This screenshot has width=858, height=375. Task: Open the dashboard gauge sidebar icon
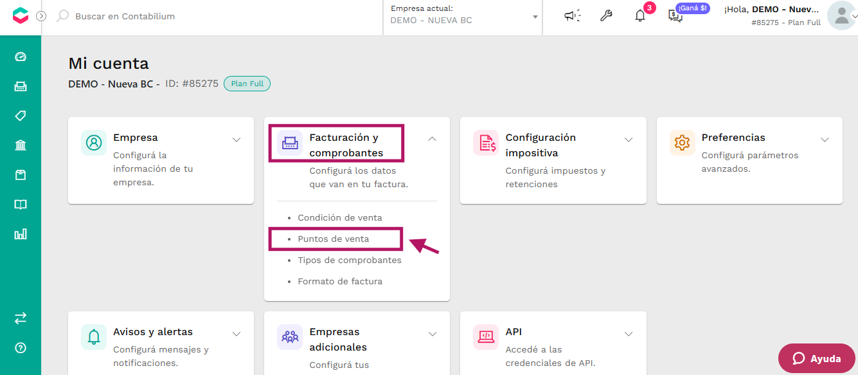(x=21, y=57)
